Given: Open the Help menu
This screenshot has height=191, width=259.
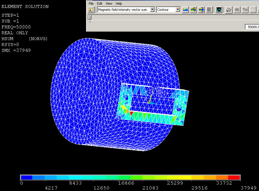Looking at the screenshot, I should tap(119, 4).
